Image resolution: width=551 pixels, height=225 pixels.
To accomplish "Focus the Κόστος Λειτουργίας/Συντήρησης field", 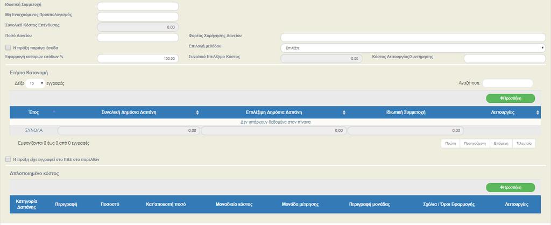I will point(505,59).
